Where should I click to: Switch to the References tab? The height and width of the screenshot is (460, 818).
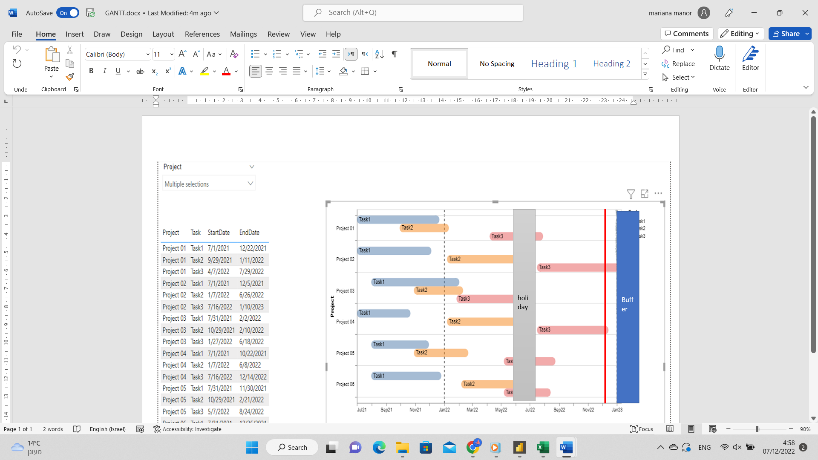click(202, 34)
